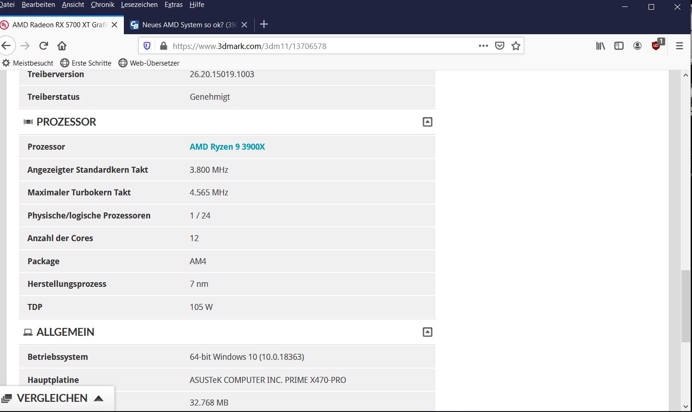This screenshot has width=692, height=412.
Task: Click the page scrollbar thumb
Action: coord(686,306)
